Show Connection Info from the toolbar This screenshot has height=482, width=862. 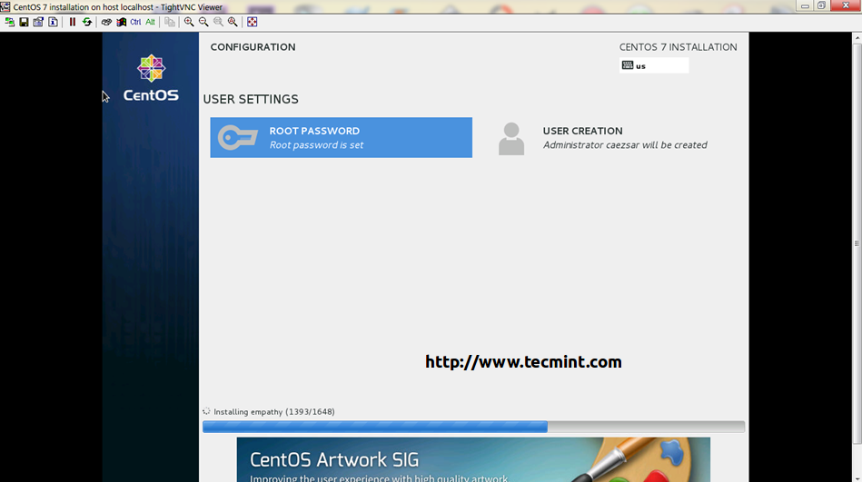click(53, 22)
